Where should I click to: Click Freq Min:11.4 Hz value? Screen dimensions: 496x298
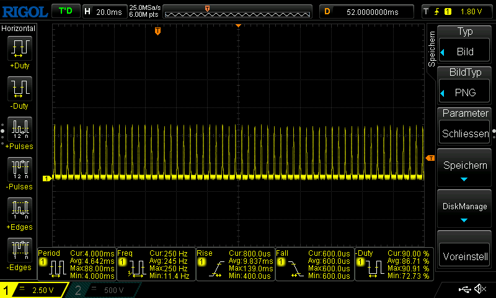(x=169, y=276)
